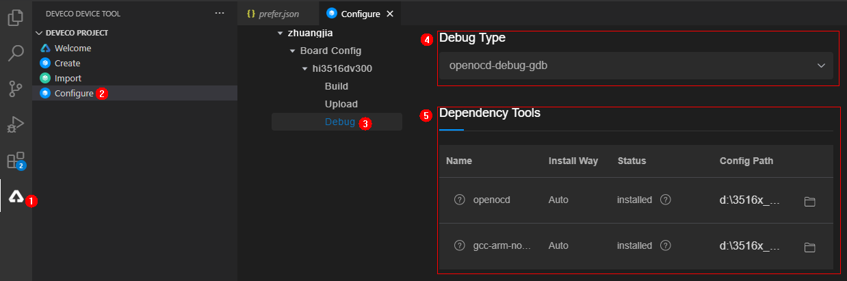
Task: Switch to the prefer.json tab
Action: tap(273, 14)
